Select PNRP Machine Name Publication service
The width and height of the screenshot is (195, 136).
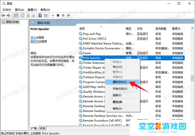(x=132, y=44)
